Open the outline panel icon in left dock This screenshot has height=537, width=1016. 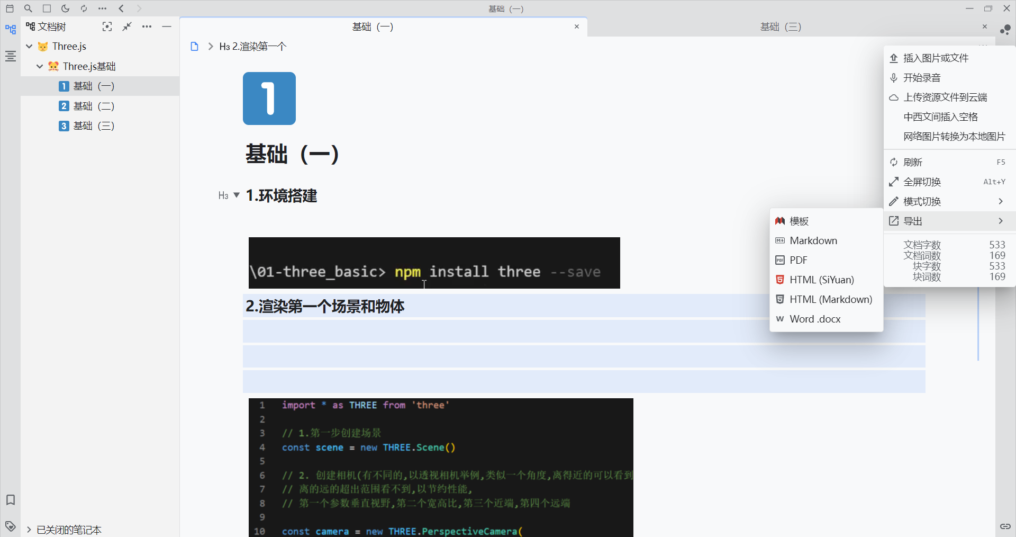click(x=10, y=56)
